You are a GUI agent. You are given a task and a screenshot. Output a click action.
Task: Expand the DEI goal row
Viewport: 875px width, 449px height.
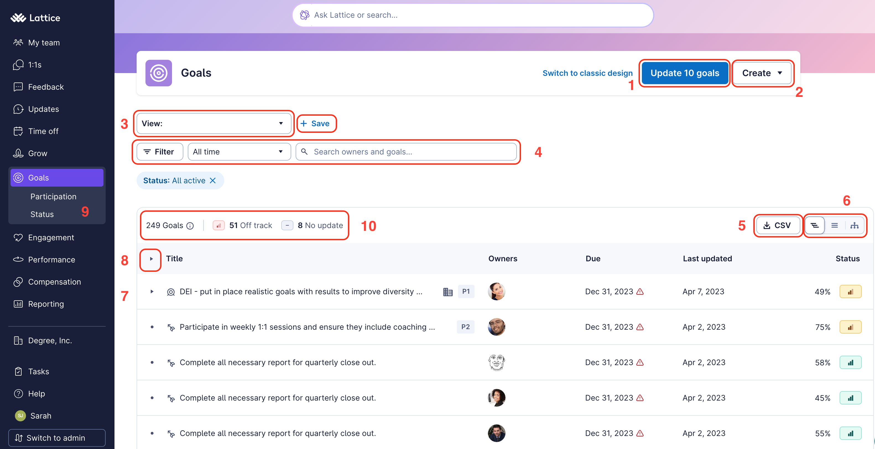tap(152, 292)
